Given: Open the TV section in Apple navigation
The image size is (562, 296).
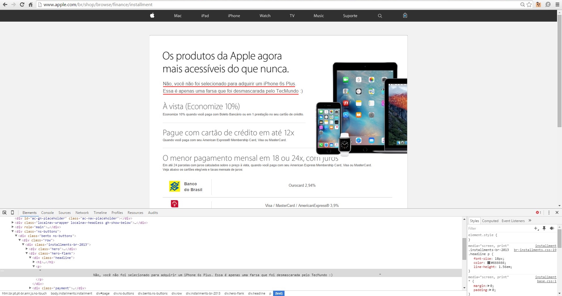Looking at the screenshot, I should coord(292,16).
